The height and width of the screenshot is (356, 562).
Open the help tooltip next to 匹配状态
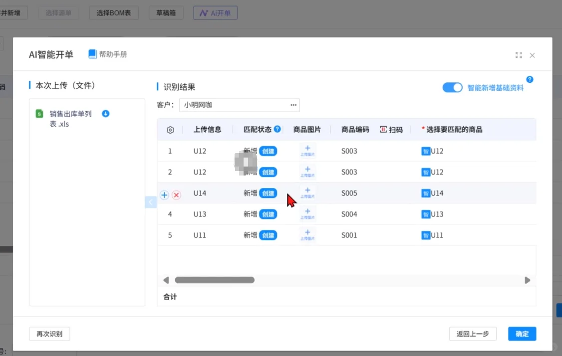[x=278, y=129]
